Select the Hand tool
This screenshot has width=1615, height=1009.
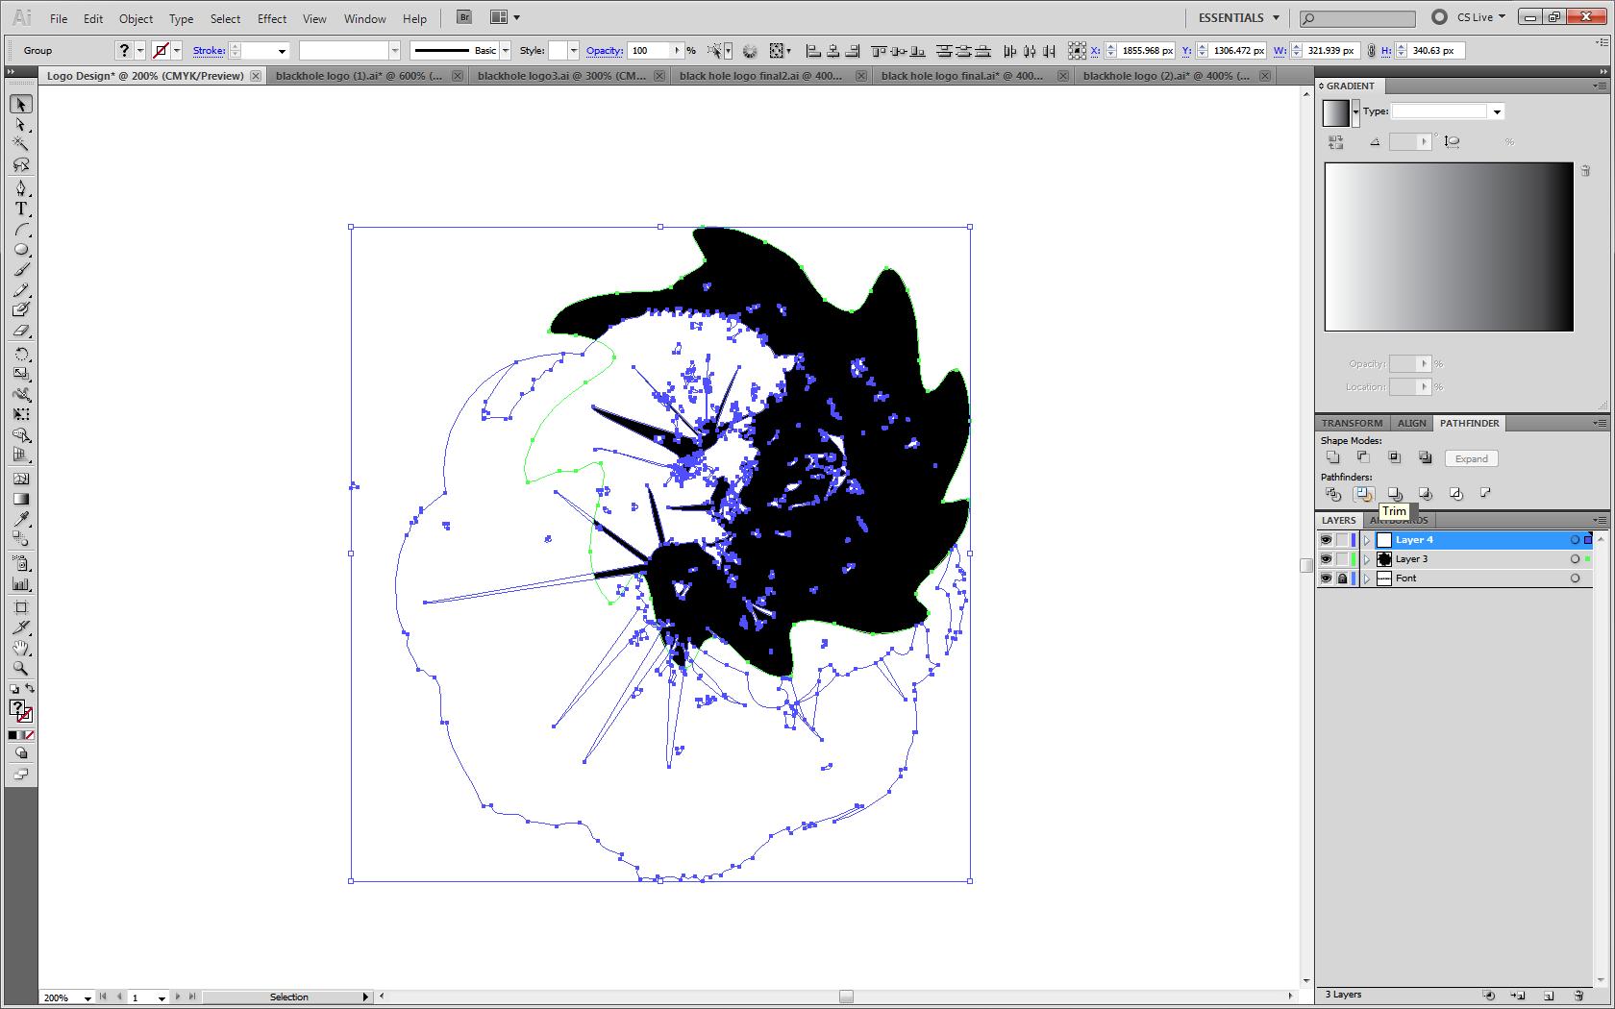click(21, 648)
